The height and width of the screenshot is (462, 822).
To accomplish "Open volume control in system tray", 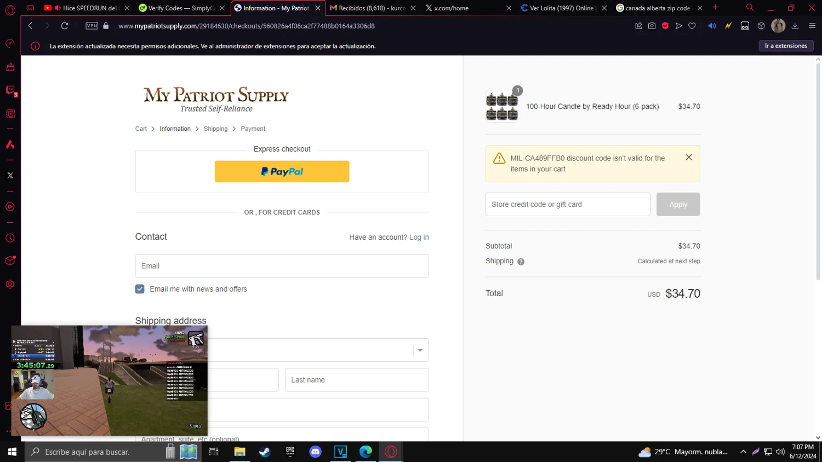I will (x=780, y=452).
